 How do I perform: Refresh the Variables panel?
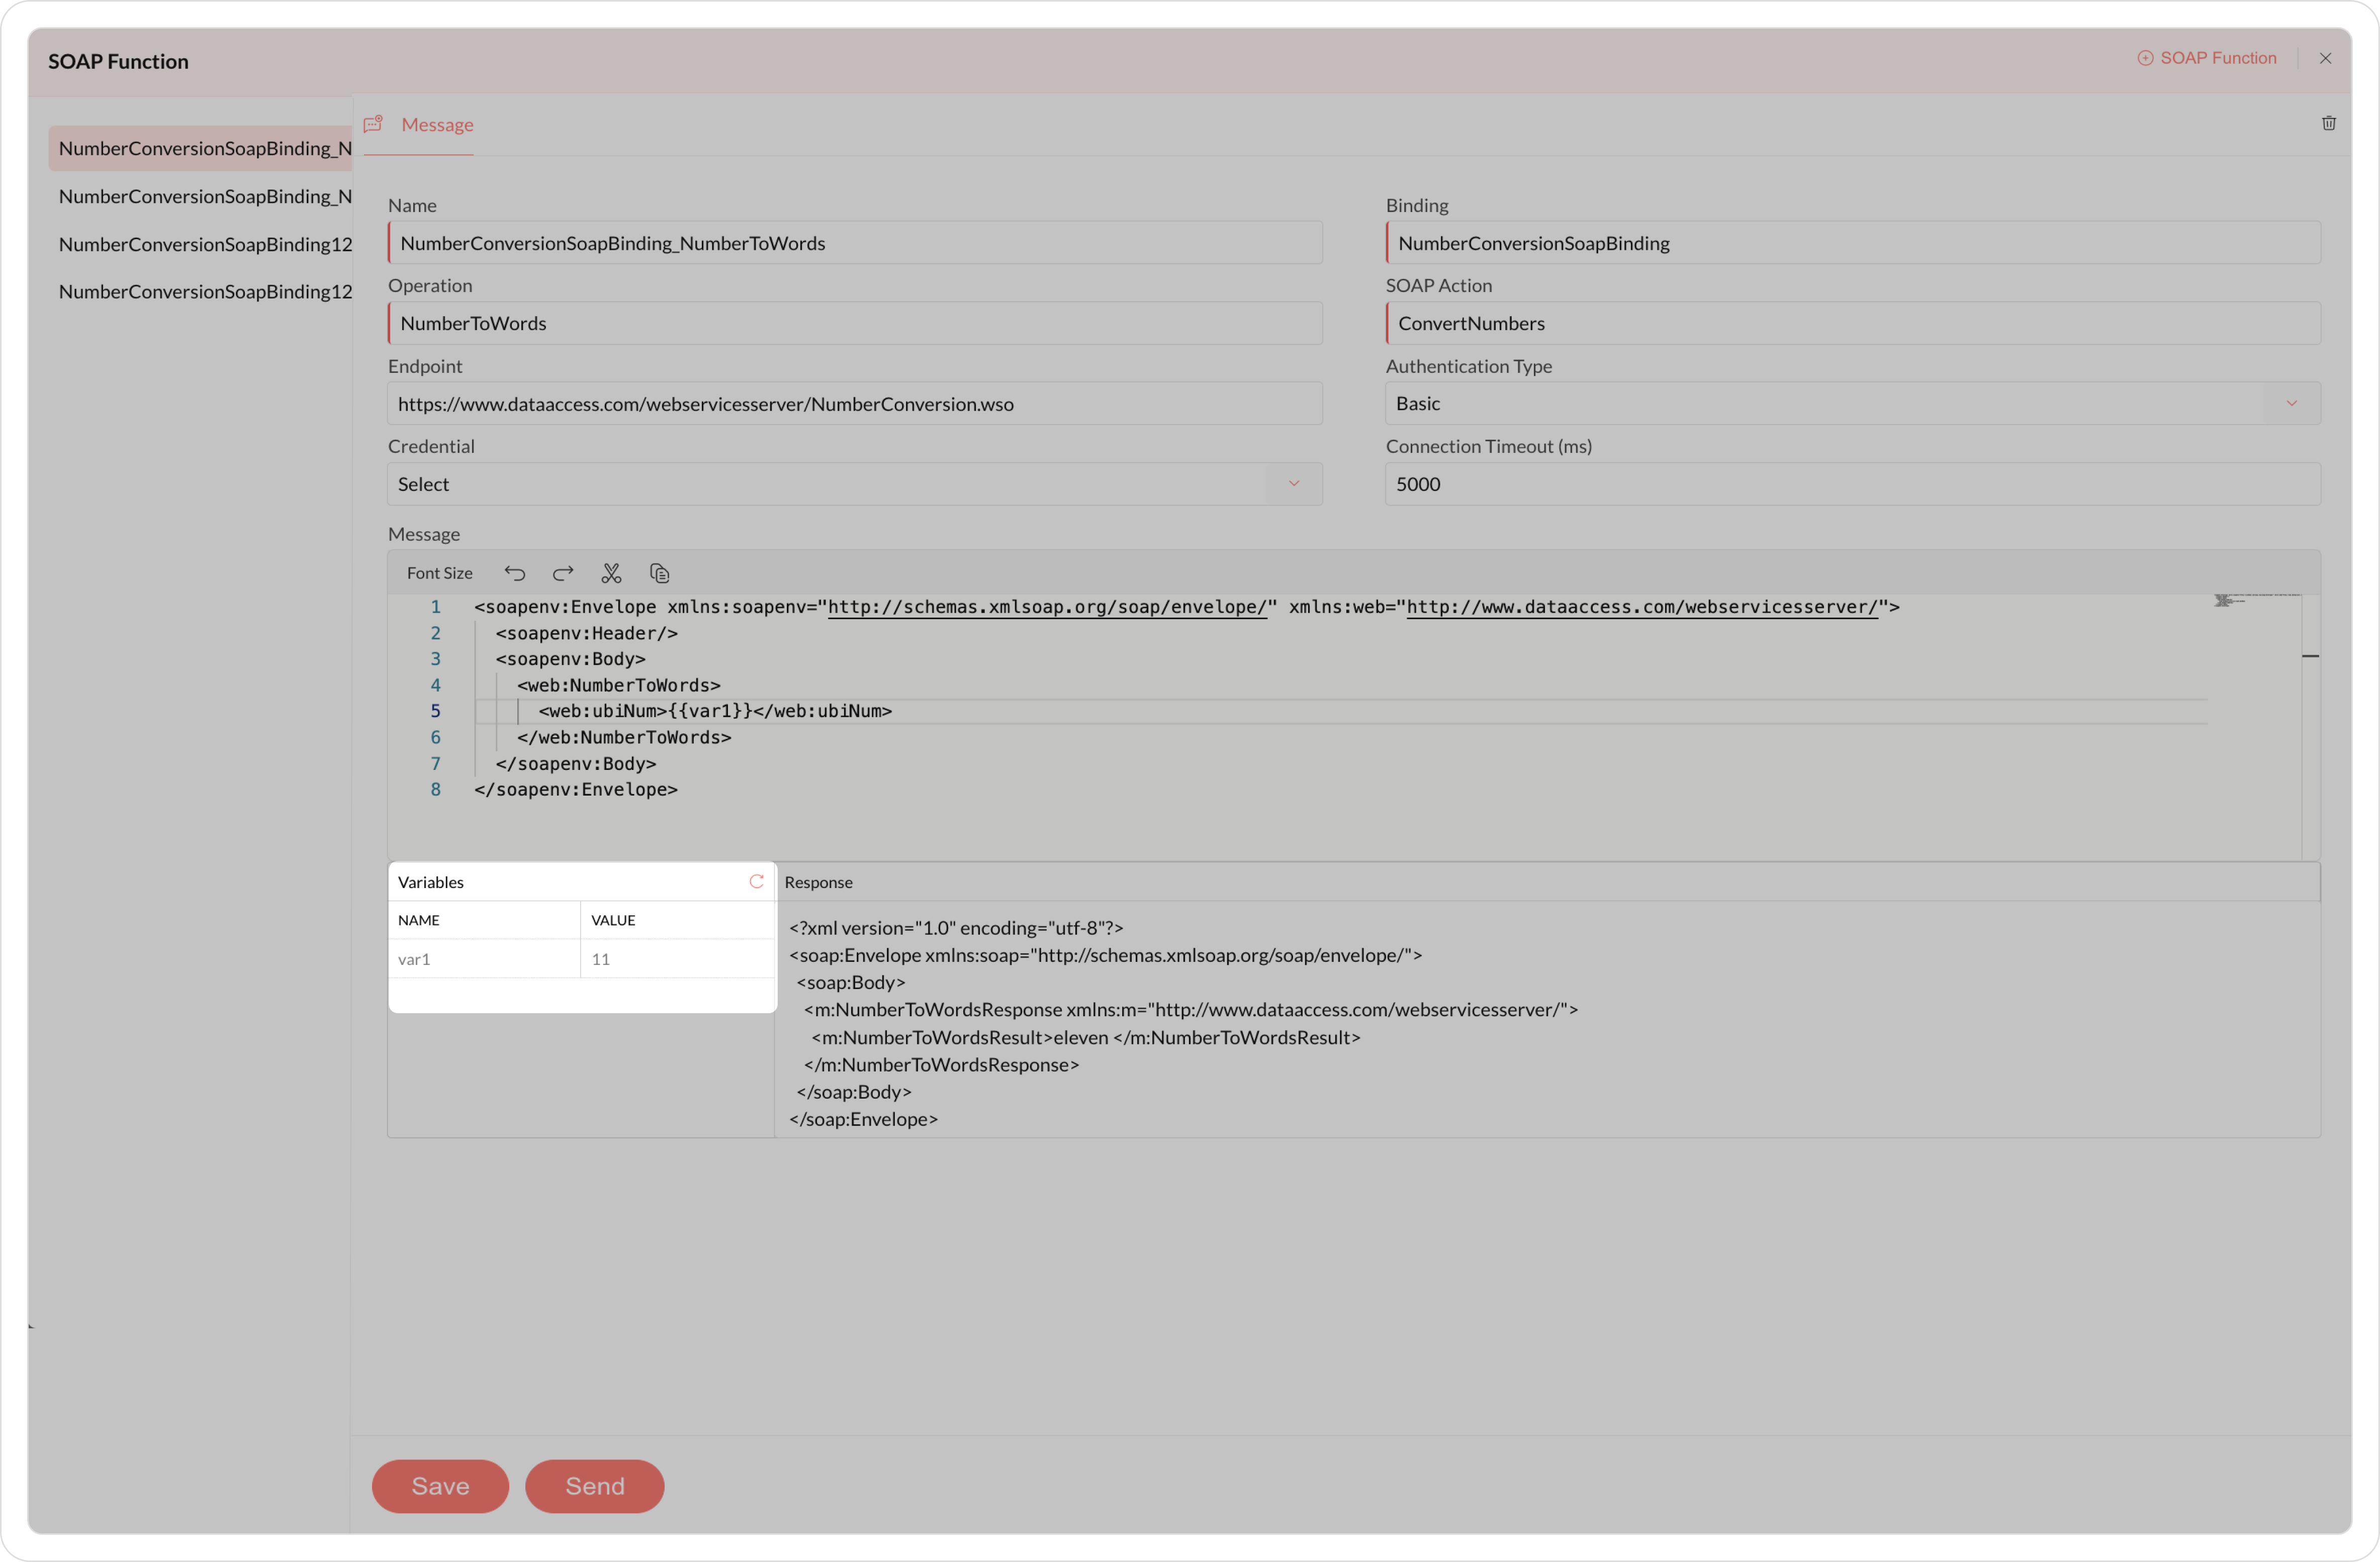756,882
